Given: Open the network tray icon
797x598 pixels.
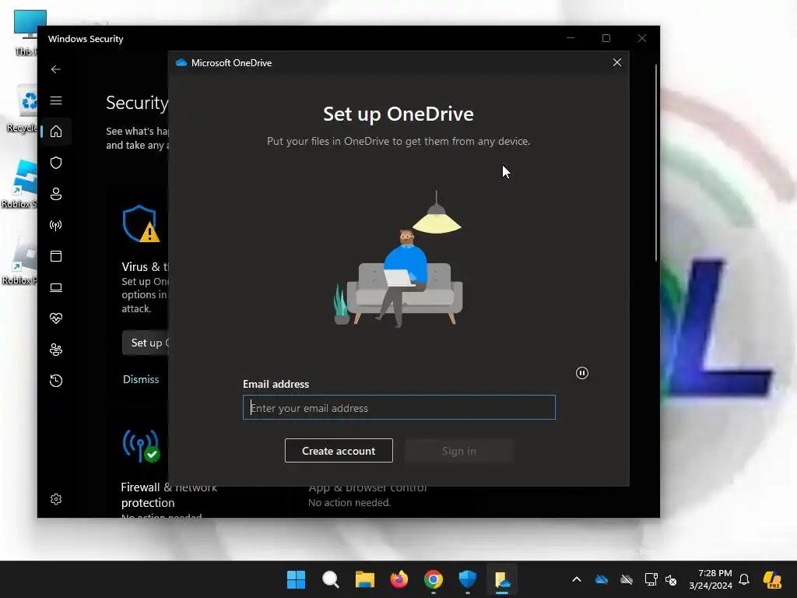Looking at the screenshot, I should tap(651, 579).
